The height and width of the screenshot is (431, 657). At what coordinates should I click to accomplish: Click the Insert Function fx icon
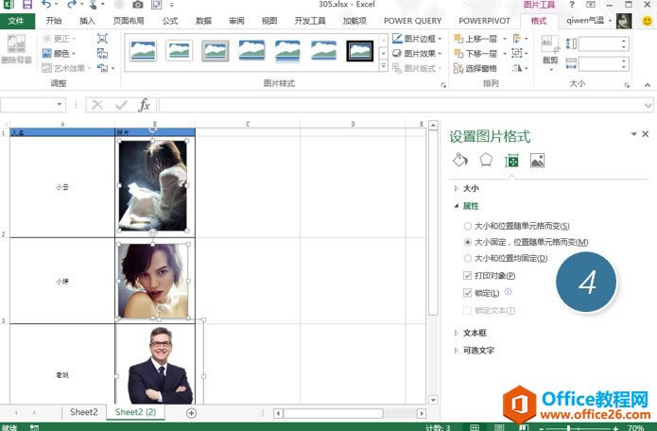(145, 105)
